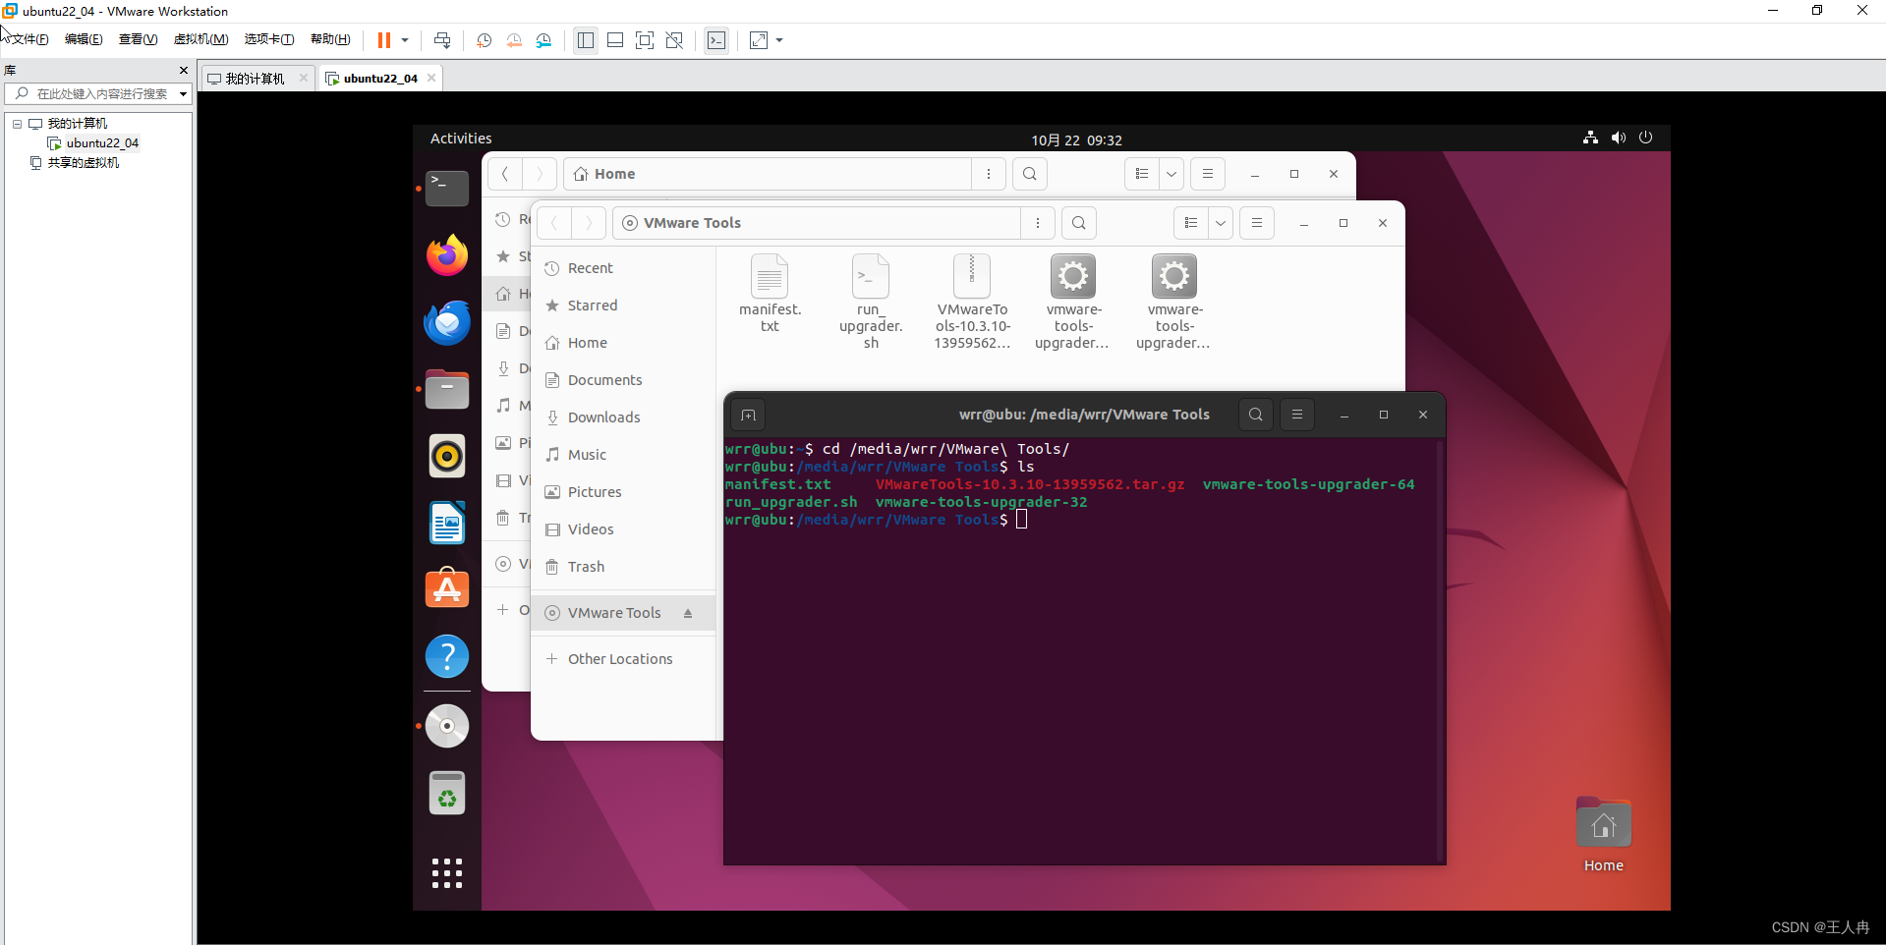Open the 虚拟机(M) menu
The width and height of the screenshot is (1886, 945).
click(200, 39)
